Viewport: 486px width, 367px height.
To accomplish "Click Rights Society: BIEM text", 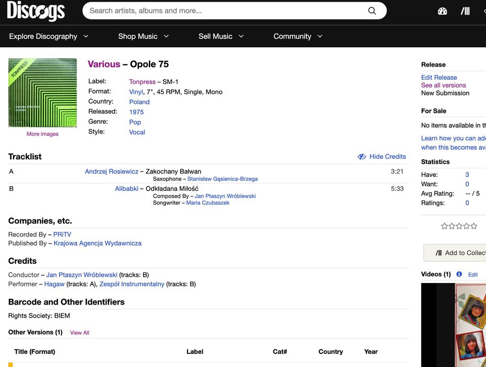I will (x=39, y=316).
